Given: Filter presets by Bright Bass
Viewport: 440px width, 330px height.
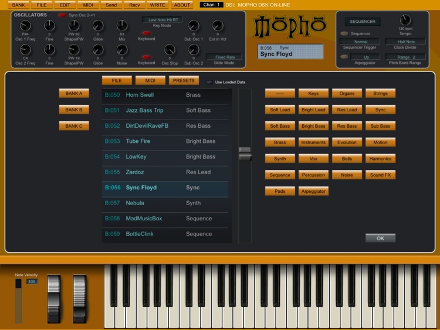Looking at the screenshot, I should pos(313,126).
